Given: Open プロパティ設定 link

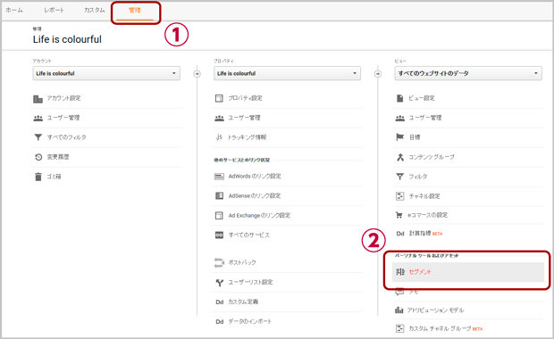Looking at the screenshot, I should coord(245,98).
